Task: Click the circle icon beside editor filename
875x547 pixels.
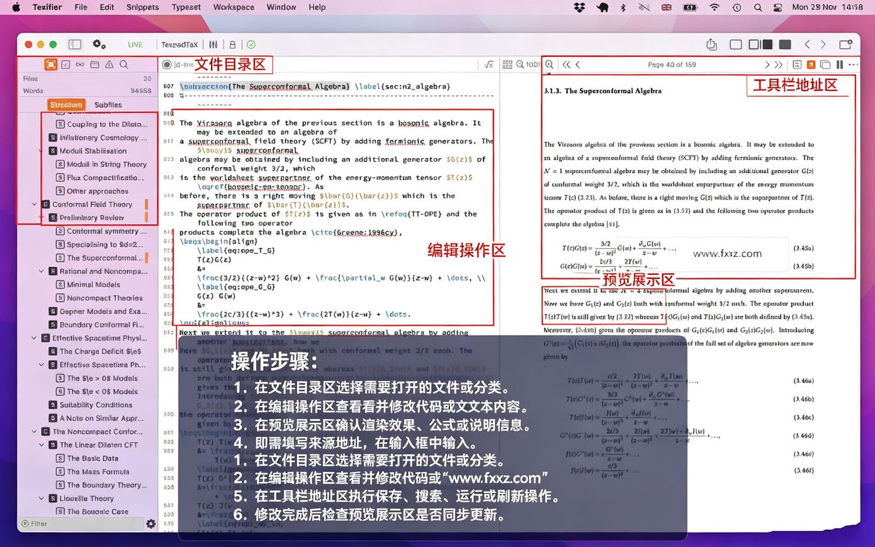Action: click(167, 64)
